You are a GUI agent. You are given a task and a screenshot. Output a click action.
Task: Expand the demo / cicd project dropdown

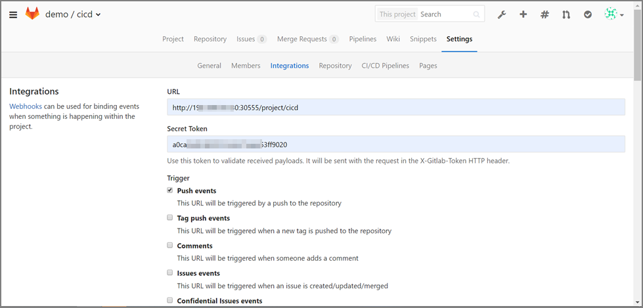pyautogui.click(x=73, y=14)
